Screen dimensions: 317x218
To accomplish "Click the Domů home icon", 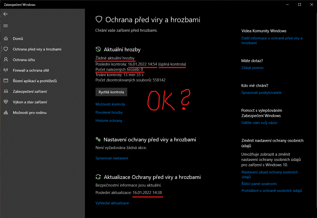I will (x=6, y=39).
